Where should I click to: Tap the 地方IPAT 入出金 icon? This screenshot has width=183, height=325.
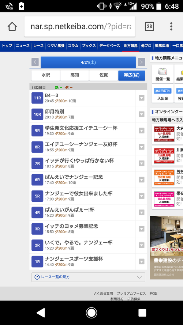(x=163, y=94)
